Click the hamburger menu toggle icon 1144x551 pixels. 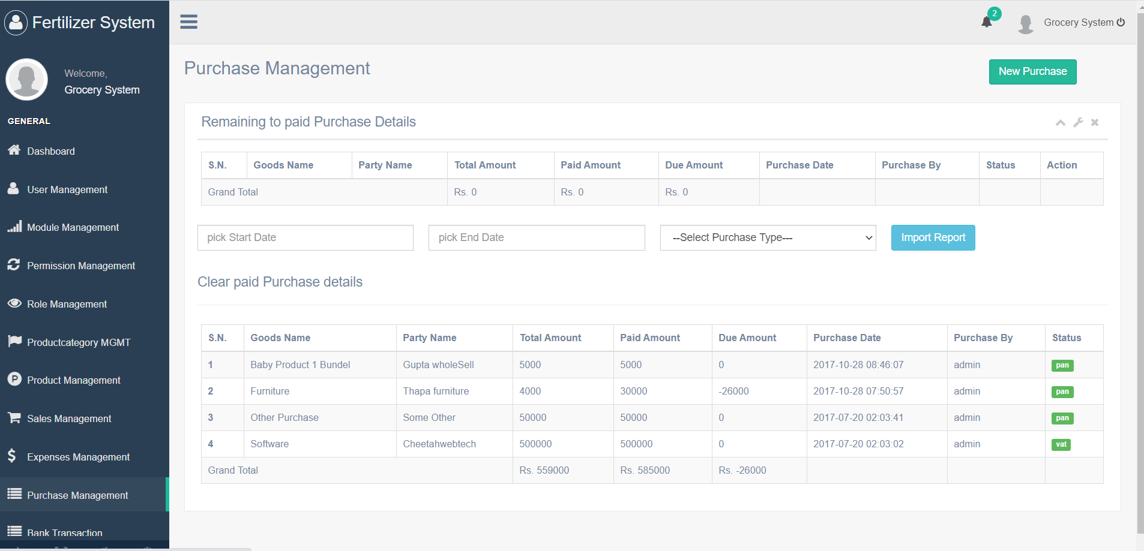(x=188, y=22)
